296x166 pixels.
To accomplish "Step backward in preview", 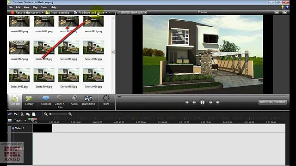I will click(x=194, y=102).
